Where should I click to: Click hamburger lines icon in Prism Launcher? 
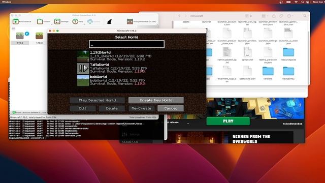[14, 28]
